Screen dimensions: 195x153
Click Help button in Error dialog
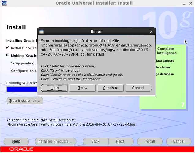pyautogui.click(x=54, y=88)
